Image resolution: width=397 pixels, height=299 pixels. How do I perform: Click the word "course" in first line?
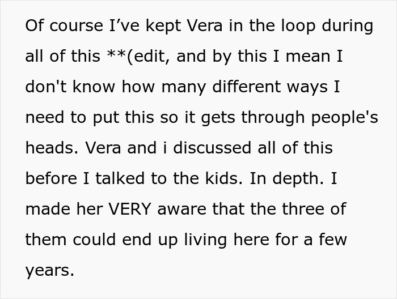point(76,27)
